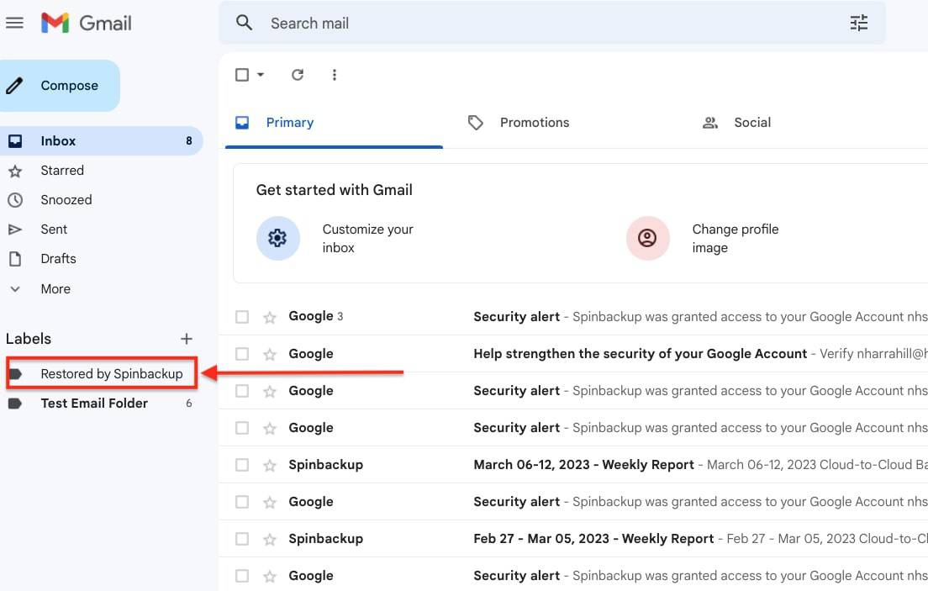Click the search magnifier icon
The image size is (928, 591).
tap(244, 23)
